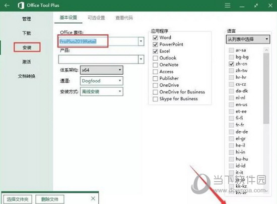This screenshot has width=277, height=204.
Task: Uncheck the zh-cn language box
Action: 231,64
